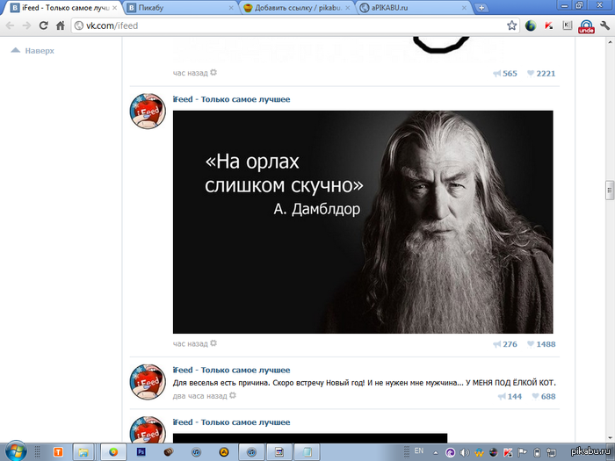Image resolution: width=615 pixels, height=461 pixels.
Task: Like the post with 1488 likes
Action: click(x=541, y=344)
